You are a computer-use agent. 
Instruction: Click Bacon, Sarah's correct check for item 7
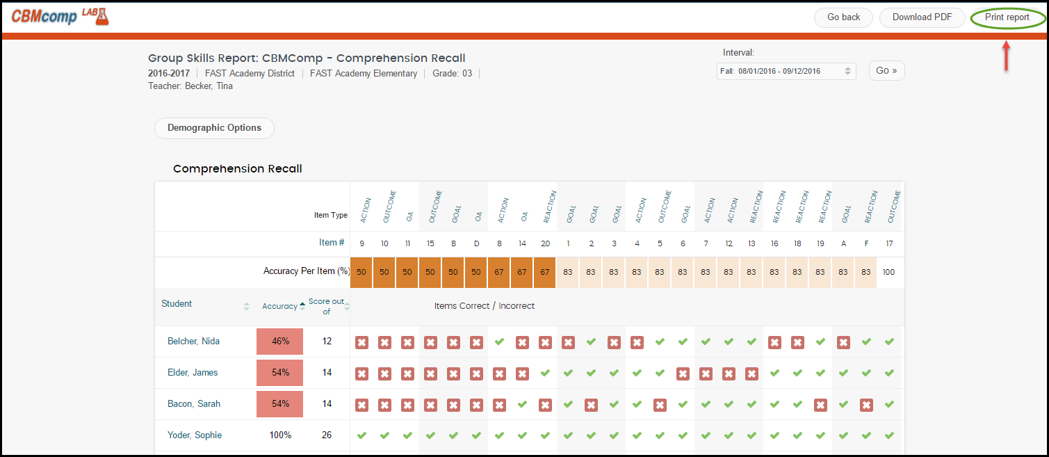coord(706,404)
